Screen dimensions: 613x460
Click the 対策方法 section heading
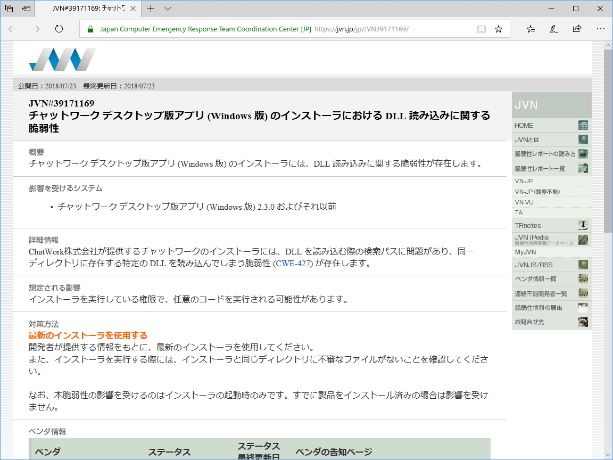[44, 324]
